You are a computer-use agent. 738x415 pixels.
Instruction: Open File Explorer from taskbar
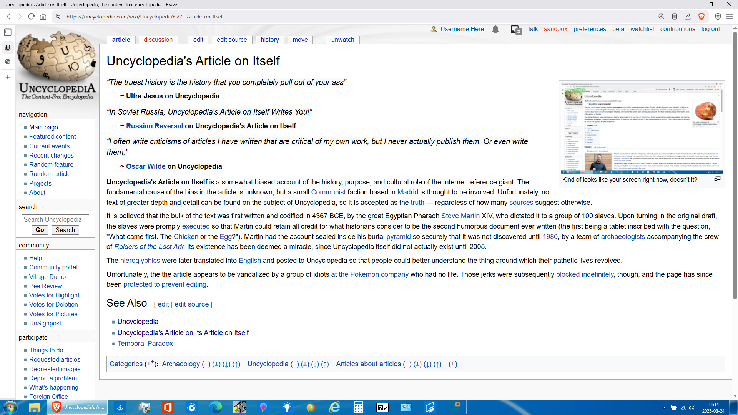pos(34,407)
